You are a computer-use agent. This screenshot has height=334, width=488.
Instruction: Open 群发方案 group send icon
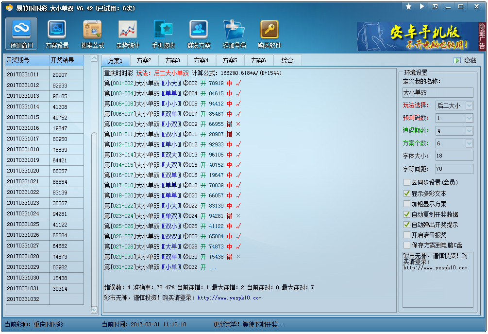point(199,34)
